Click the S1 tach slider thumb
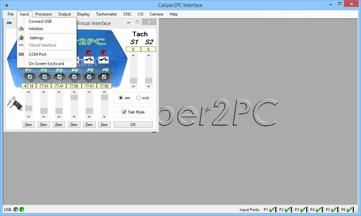 [x=134, y=80]
